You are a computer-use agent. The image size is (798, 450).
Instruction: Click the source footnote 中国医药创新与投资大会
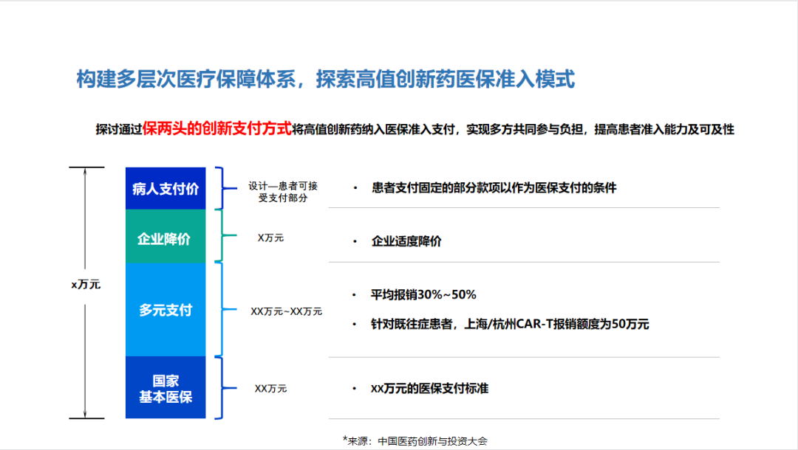coord(432,440)
